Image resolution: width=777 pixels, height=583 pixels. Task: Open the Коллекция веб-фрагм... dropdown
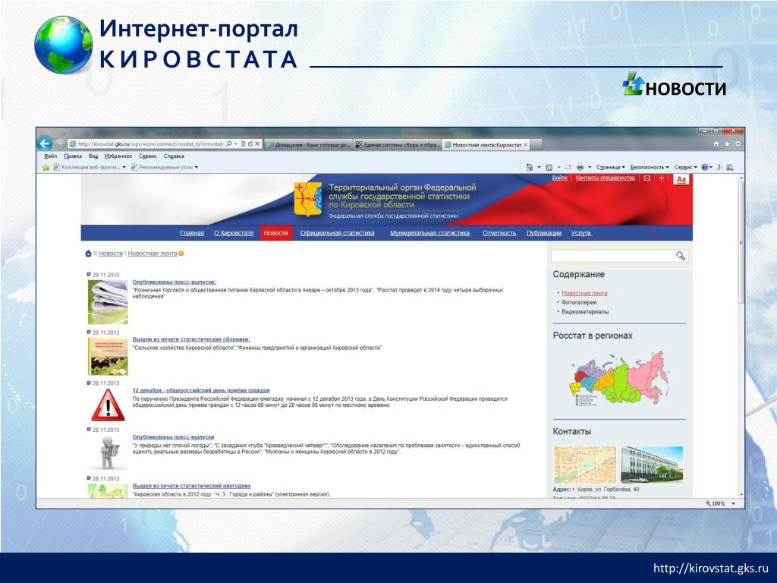[x=90, y=168]
